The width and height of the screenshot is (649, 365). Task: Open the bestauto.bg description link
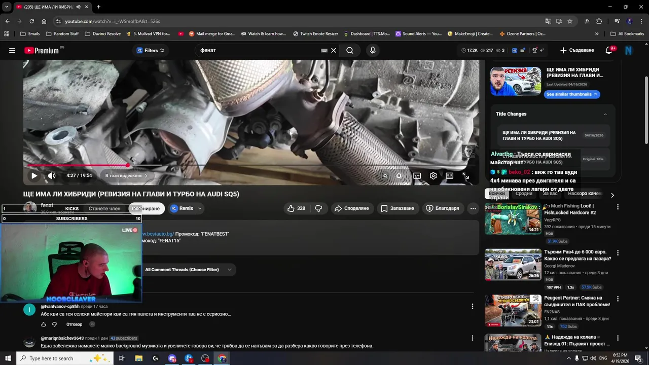click(x=158, y=234)
